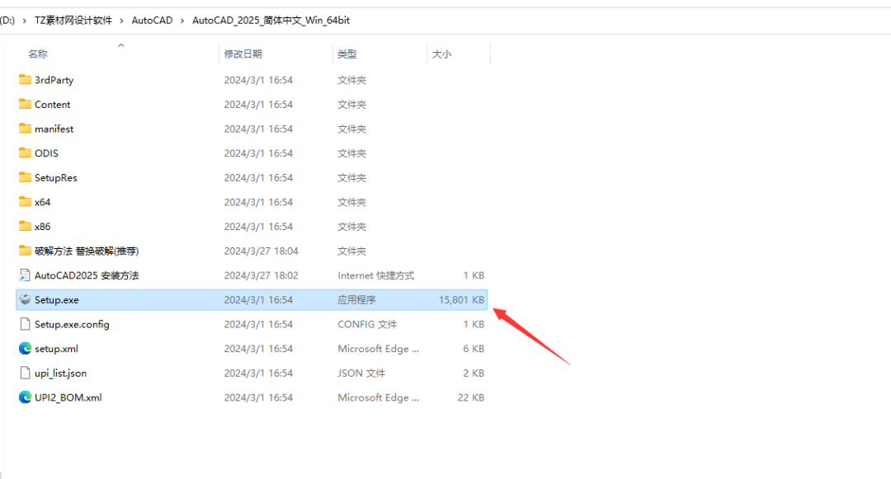Click the 2024/3/27 18:04 modified date
Viewport: 891px width, 479px height.
(261, 251)
